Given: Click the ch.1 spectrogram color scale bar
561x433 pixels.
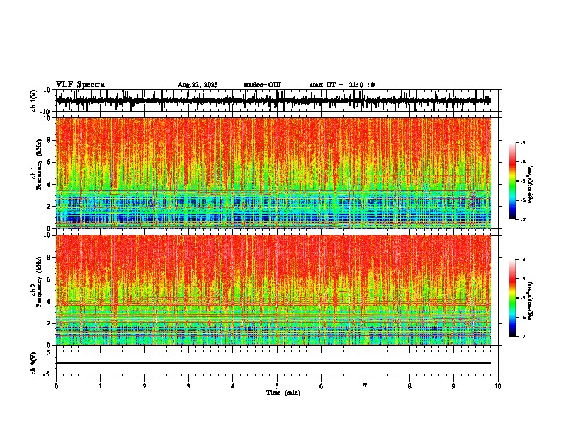Looking at the screenshot, I should [512, 181].
